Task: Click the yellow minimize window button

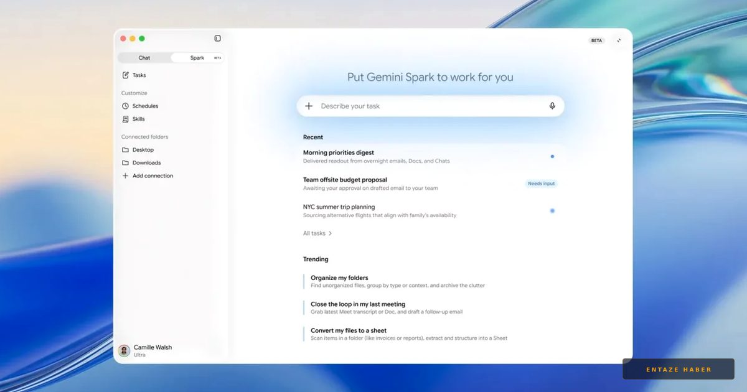Action: [132, 39]
